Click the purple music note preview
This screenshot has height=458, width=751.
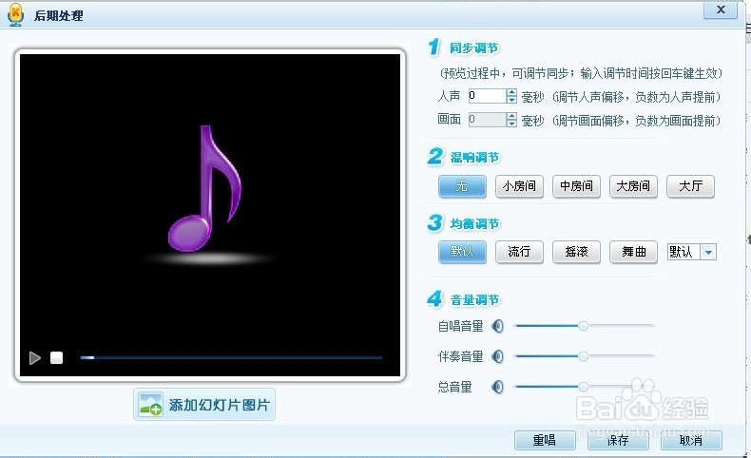click(205, 188)
